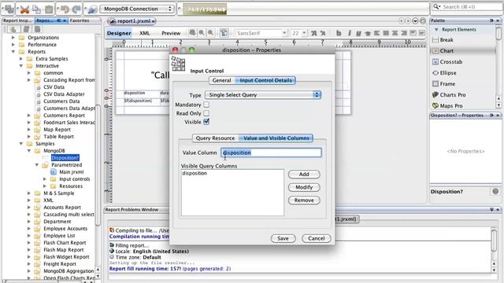
Task: Click the Cut scissors icon in main toolbar
Action: [24, 9]
